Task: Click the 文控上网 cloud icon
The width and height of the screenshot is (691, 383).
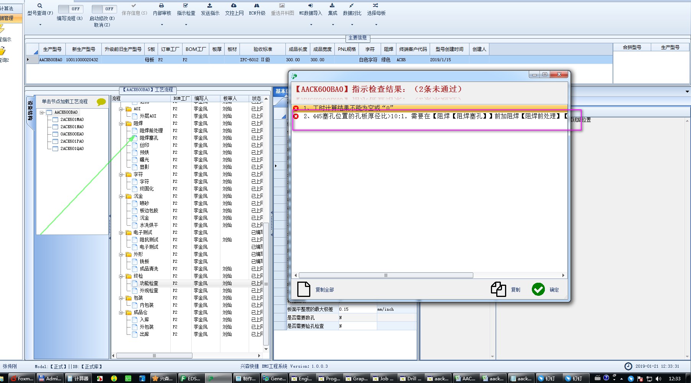Action: tap(234, 6)
